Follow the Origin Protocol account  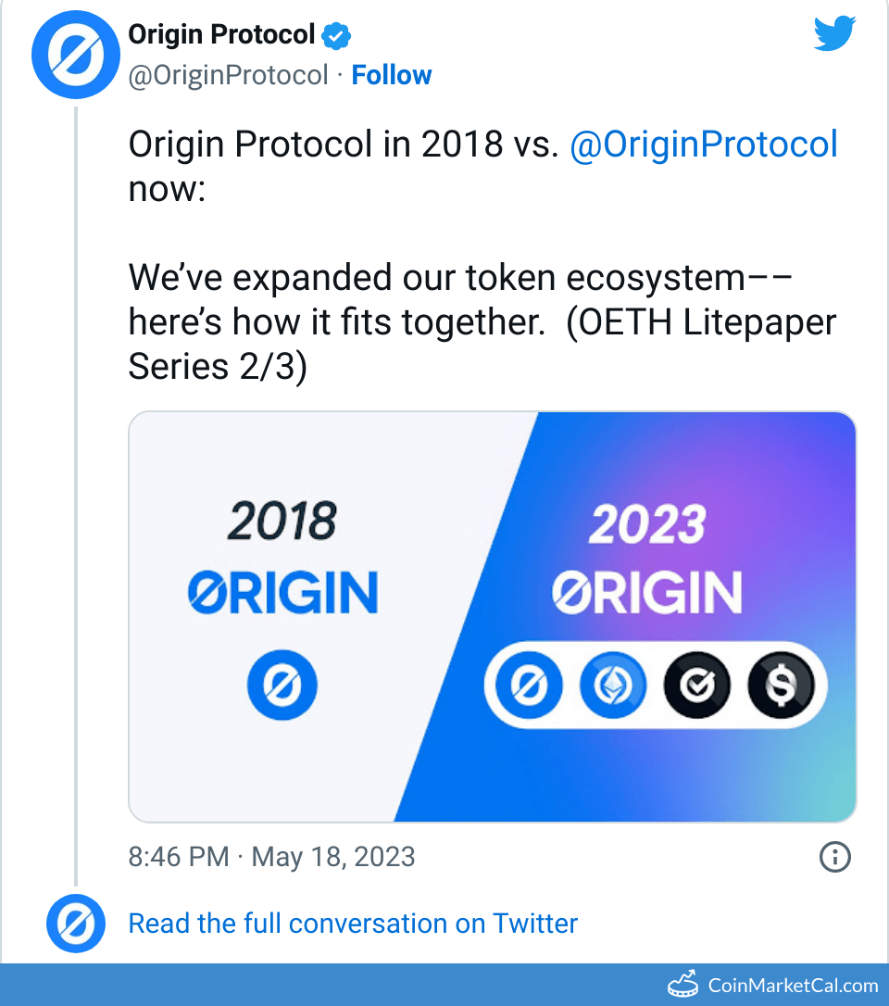point(392,75)
